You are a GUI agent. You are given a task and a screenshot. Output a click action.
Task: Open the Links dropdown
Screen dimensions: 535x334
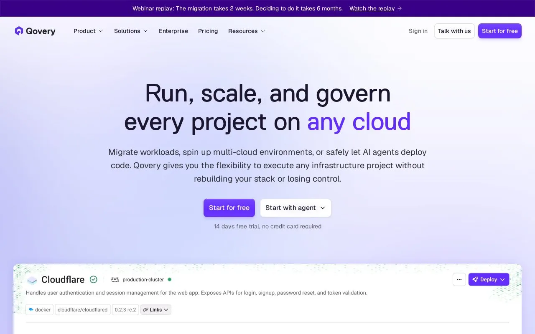[x=156, y=309]
